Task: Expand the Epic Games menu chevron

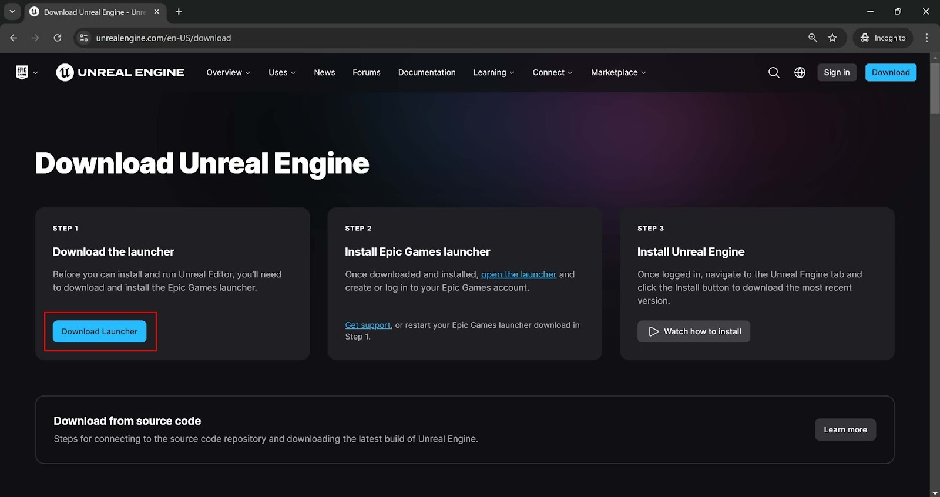Action: coord(35,73)
